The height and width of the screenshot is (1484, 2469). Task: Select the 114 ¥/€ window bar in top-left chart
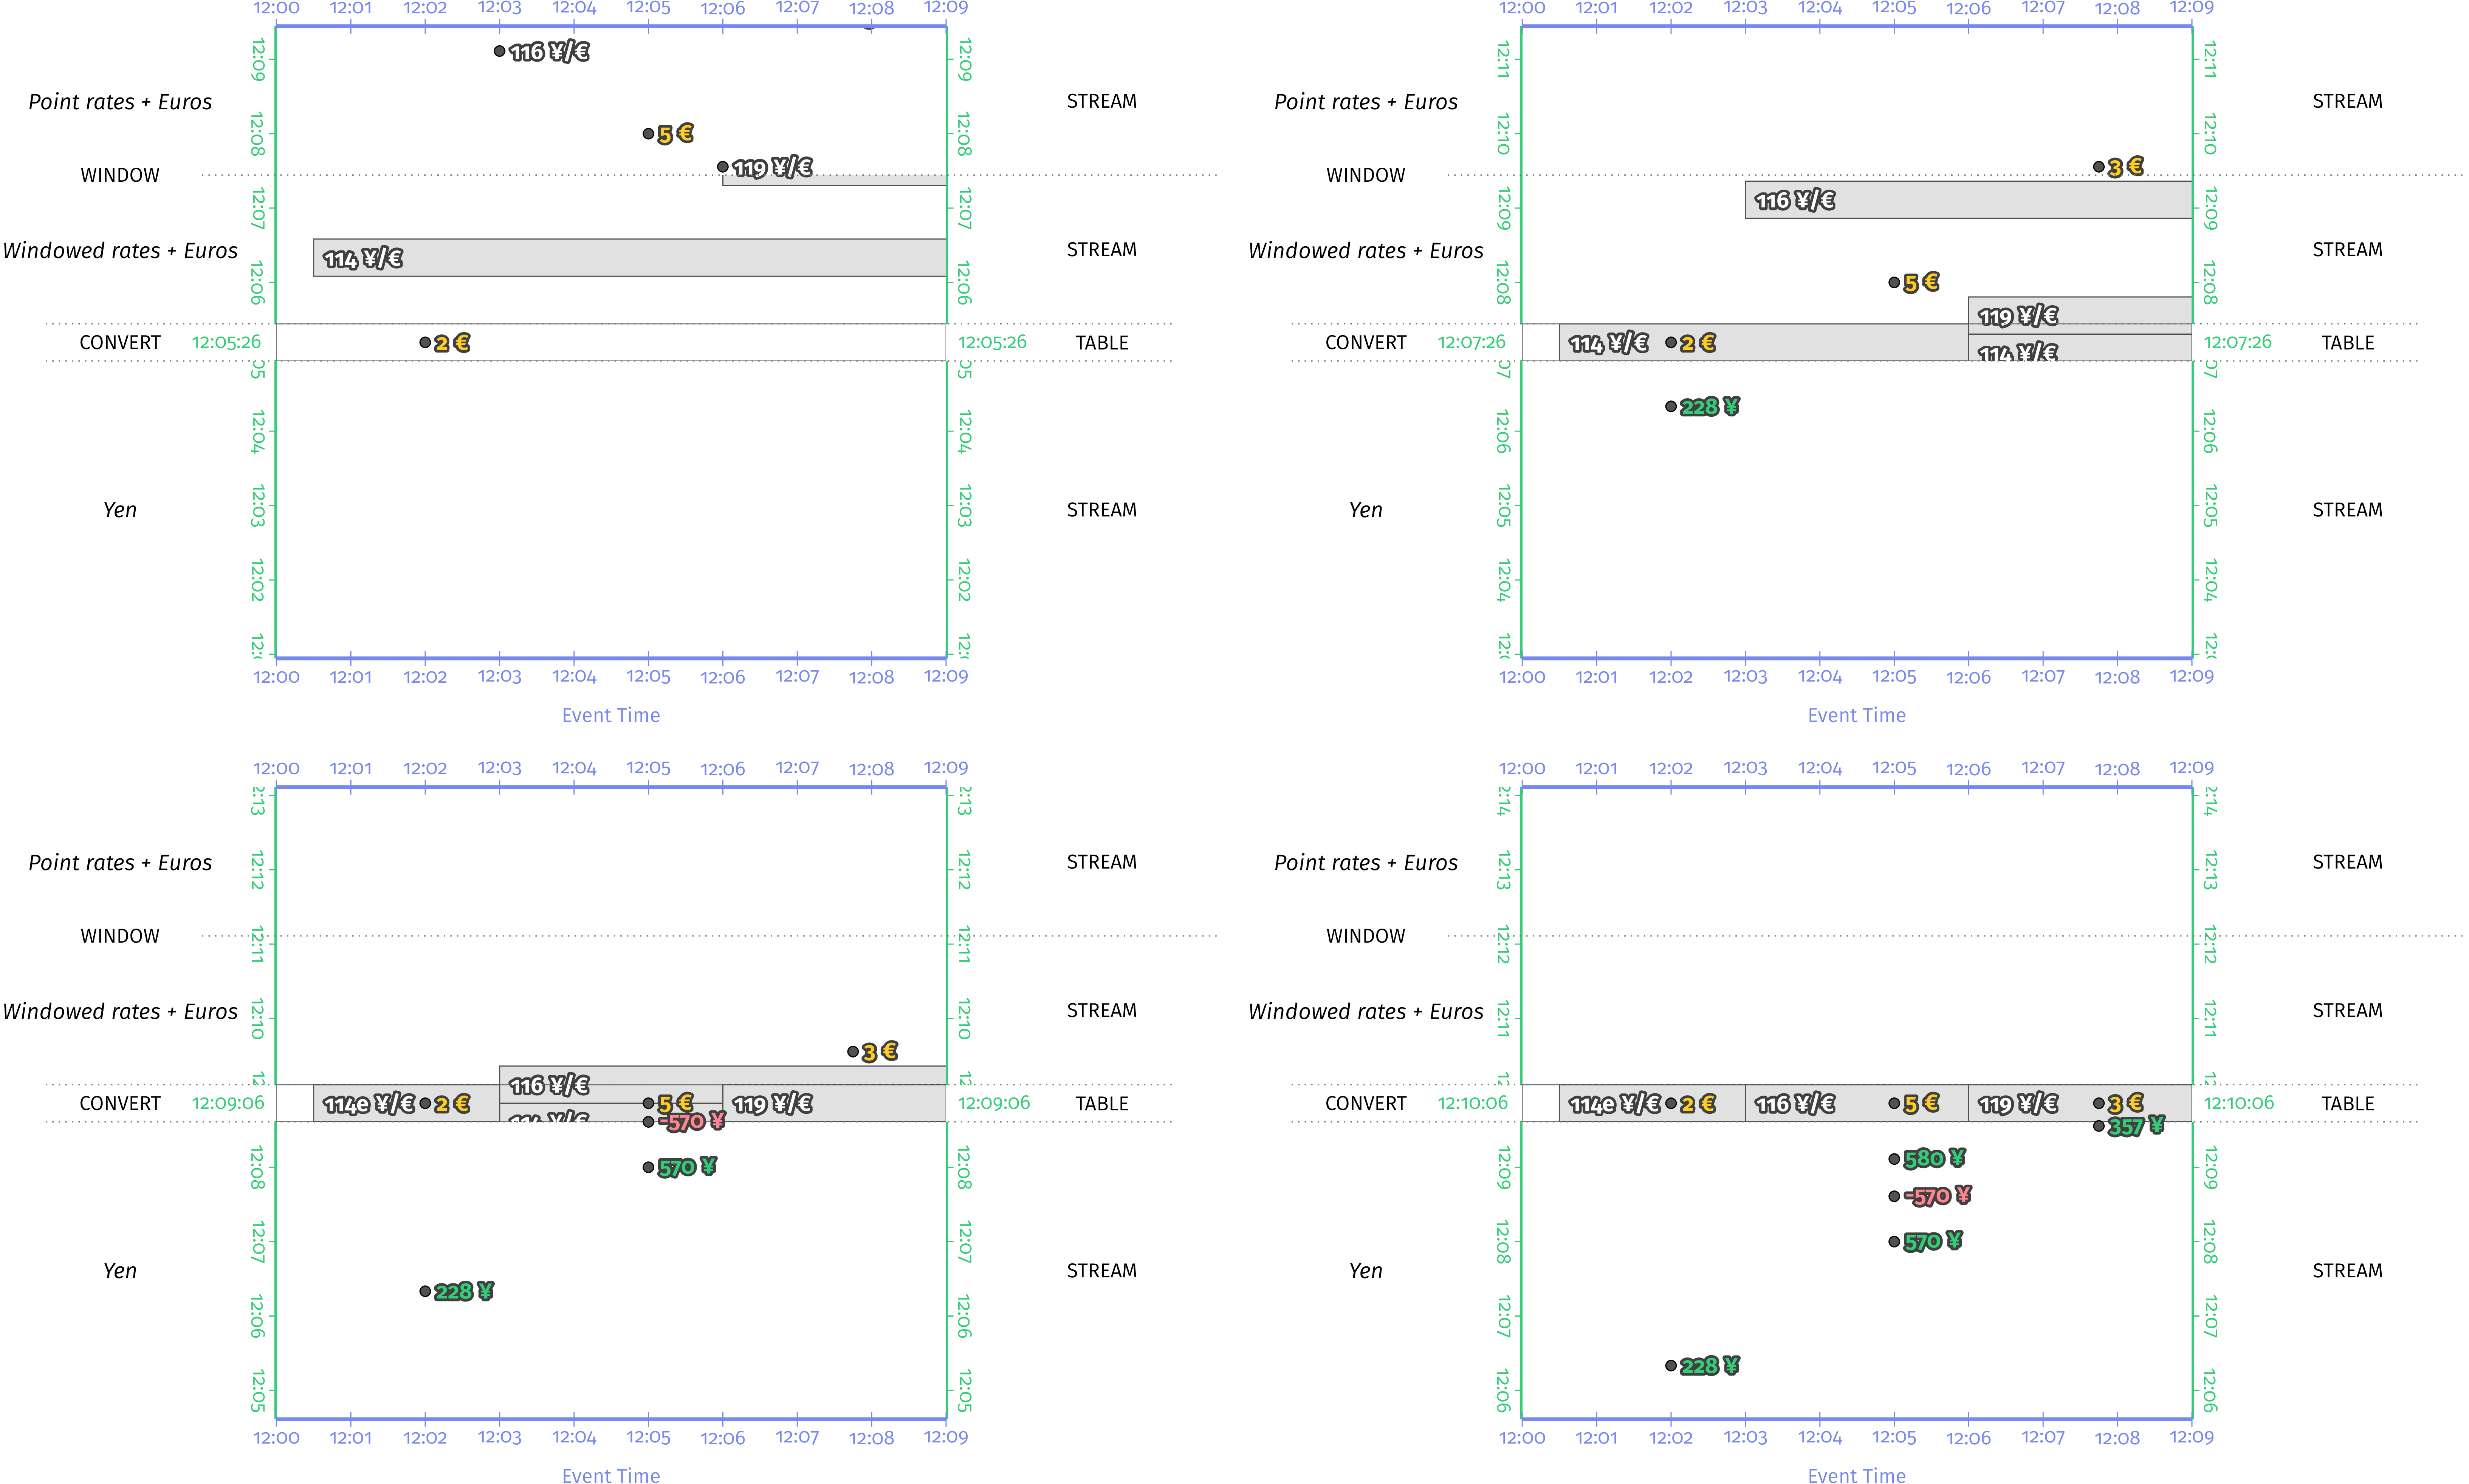click(x=630, y=258)
